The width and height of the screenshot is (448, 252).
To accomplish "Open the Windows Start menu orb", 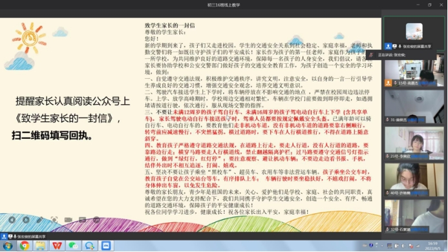I will (8, 246).
